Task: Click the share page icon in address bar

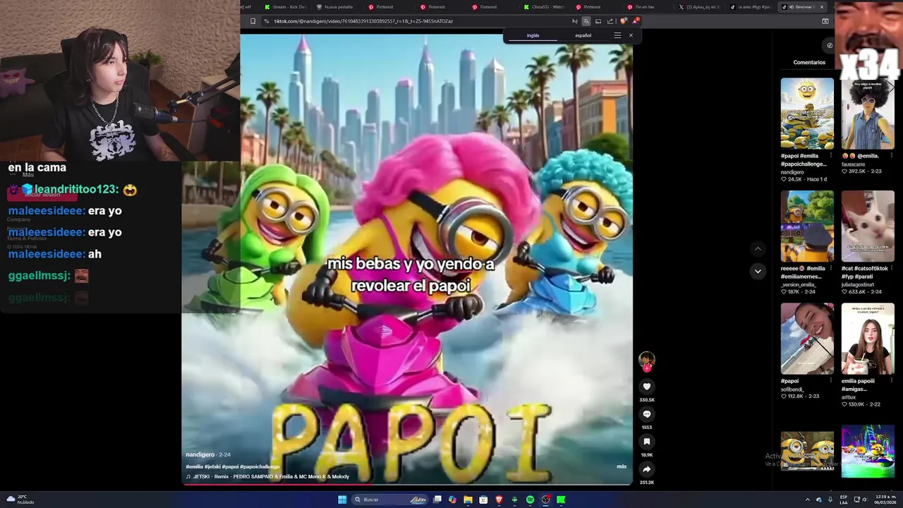Action: click(610, 21)
